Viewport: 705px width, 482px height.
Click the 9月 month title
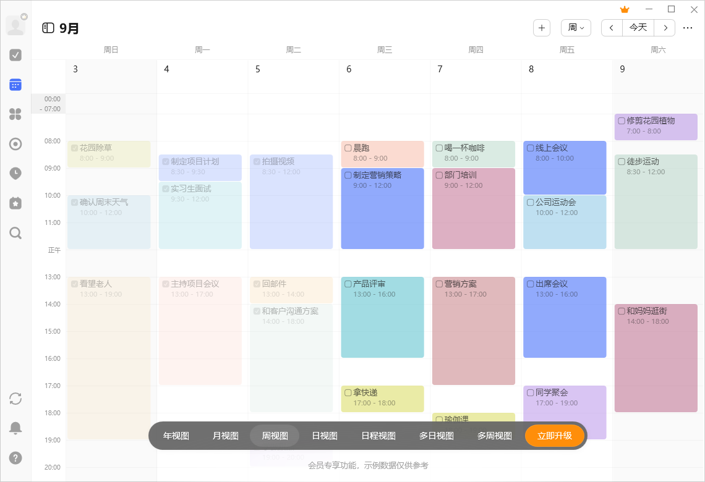[69, 28]
